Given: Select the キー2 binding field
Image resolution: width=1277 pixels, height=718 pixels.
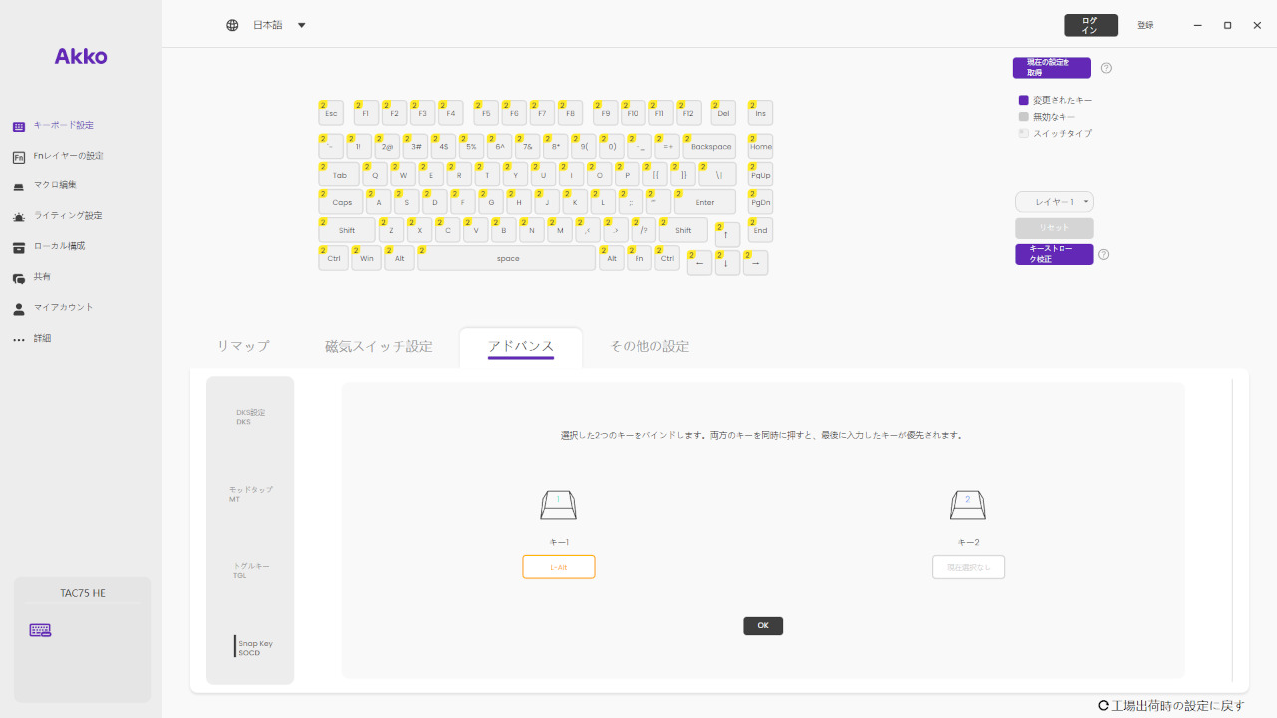Looking at the screenshot, I should (968, 567).
